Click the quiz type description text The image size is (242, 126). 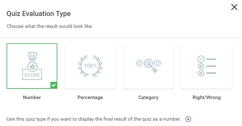click(x=94, y=119)
